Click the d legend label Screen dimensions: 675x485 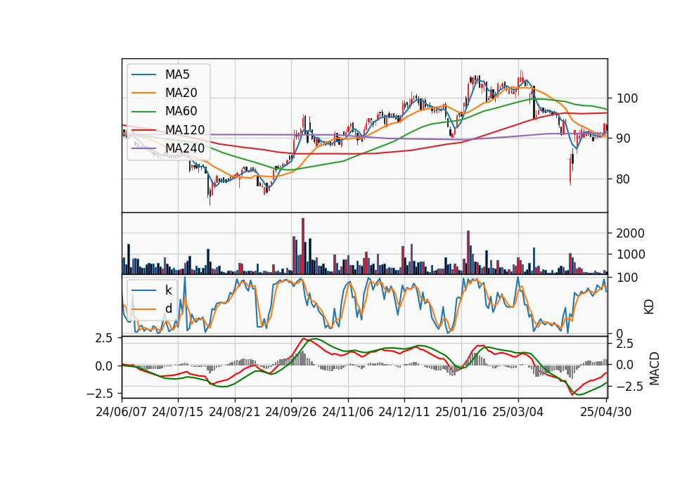[x=168, y=309]
